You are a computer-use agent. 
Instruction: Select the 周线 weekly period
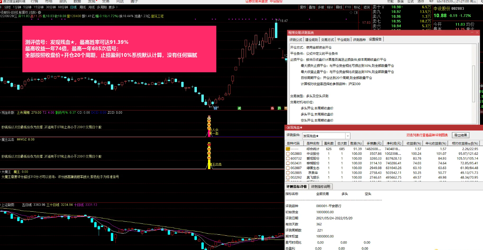coord(83,7)
